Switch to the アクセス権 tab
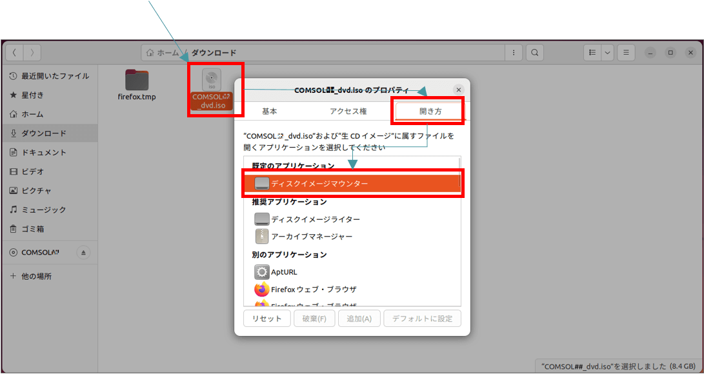This screenshot has height=374, width=704. (x=348, y=111)
